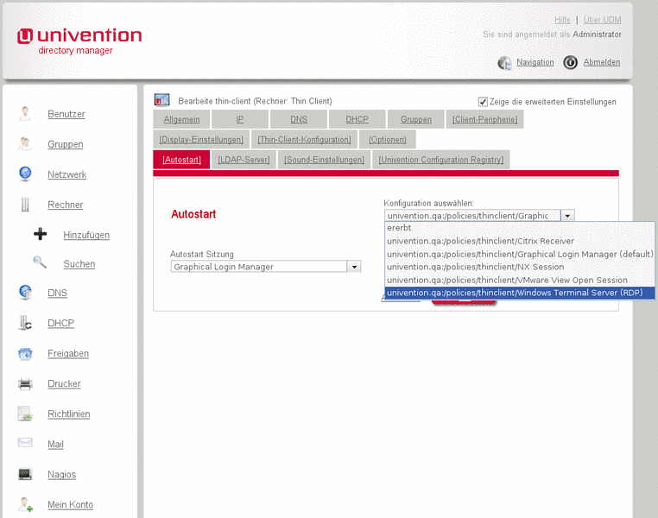Select Windows Terminal Server (RDP) option
Viewport: 658px width, 518px height.
[520, 293]
